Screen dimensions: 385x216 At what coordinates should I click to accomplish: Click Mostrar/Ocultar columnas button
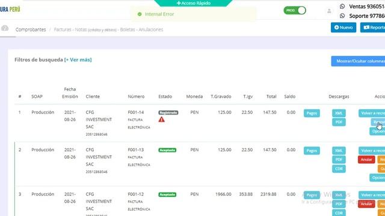(x=359, y=61)
